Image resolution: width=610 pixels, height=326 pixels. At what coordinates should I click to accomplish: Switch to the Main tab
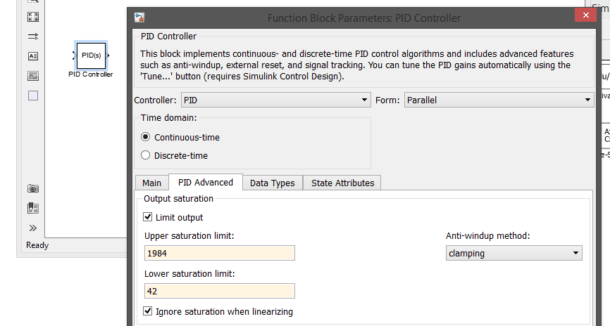click(x=151, y=183)
